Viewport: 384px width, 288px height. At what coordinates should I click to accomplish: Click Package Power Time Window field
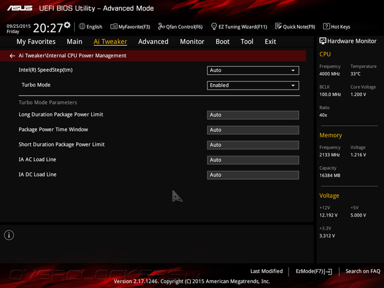(253, 130)
